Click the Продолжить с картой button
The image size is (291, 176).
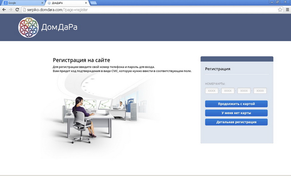point(236,104)
